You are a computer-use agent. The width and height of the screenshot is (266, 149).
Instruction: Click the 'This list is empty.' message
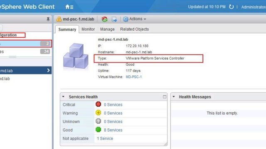pyautogui.click(x=222, y=113)
